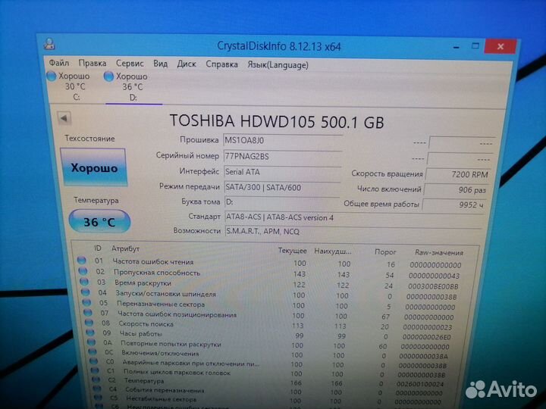
Task: Select the Пропускная способность row
Action: pos(271,273)
